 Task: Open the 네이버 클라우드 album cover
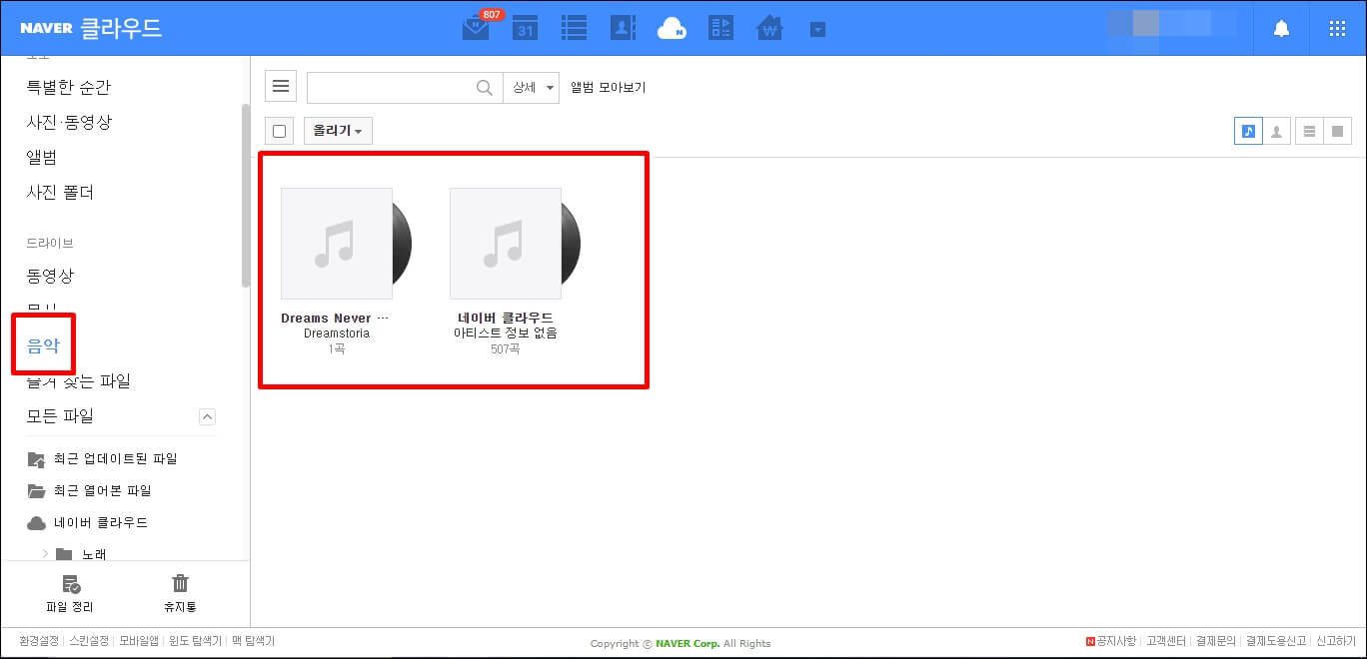point(506,244)
